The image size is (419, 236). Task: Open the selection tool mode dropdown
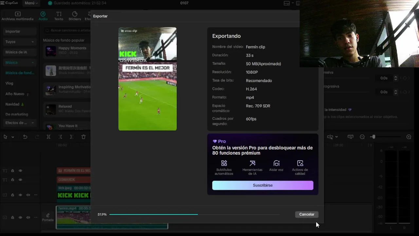[x=13, y=137]
